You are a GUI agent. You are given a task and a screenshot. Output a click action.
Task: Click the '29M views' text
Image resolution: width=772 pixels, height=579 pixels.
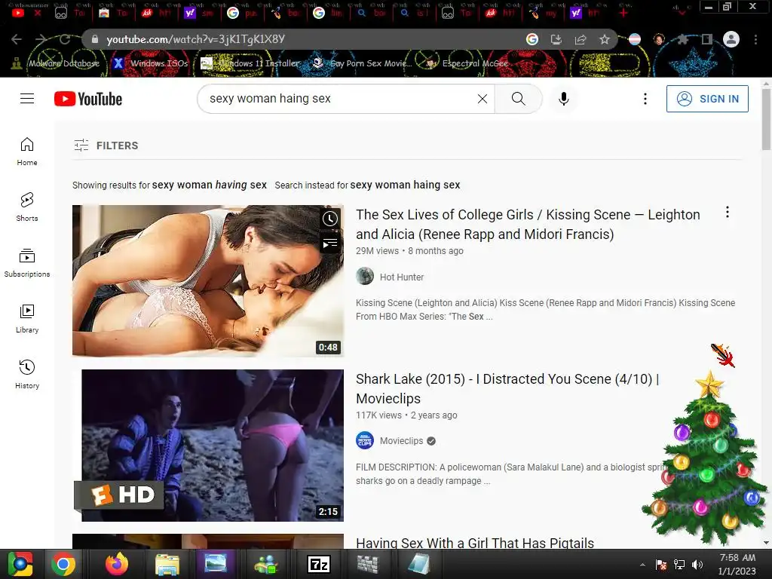point(377,251)
